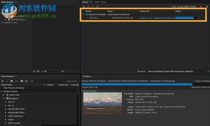The width and height of the screenshot is (210, 126).
Task: Click the mountain output preview thumbnail
Action: [103, 103]
